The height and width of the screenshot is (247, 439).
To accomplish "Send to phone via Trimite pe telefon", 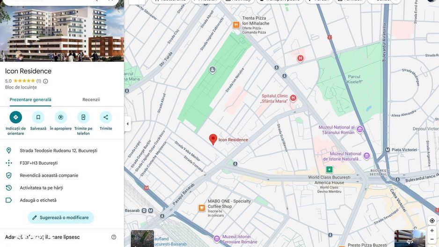I will [x=83, y=117].
